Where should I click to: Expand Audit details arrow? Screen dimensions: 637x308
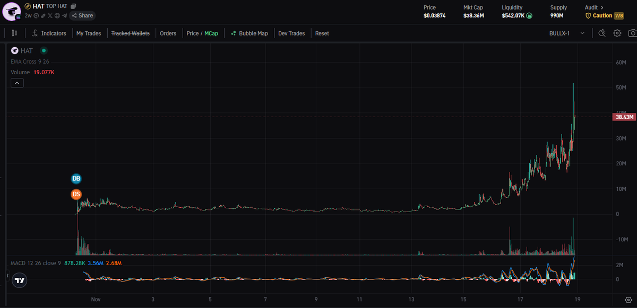pyautogui.click(x=602, y=7)
